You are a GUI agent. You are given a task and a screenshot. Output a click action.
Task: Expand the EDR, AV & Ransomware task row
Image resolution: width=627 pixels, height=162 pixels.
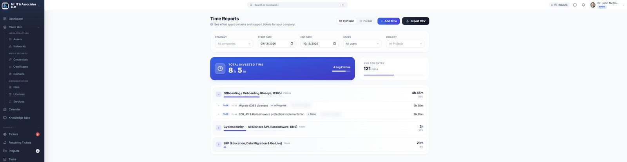click(x=219, y=114)
